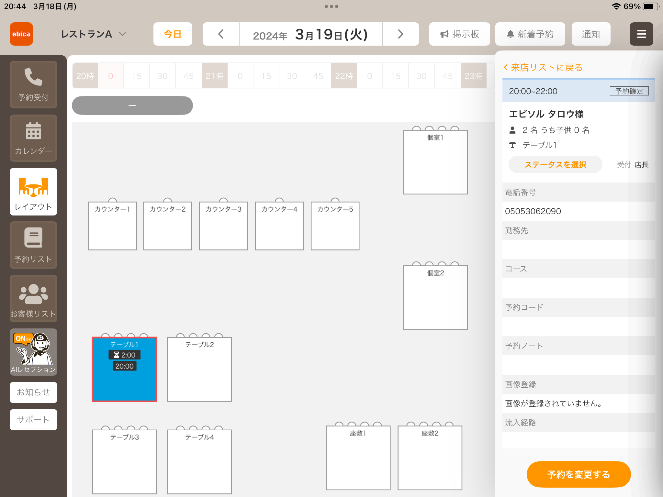The image size is (663, 497).
Task: Go to next day arrow
Action: point(400,34)
